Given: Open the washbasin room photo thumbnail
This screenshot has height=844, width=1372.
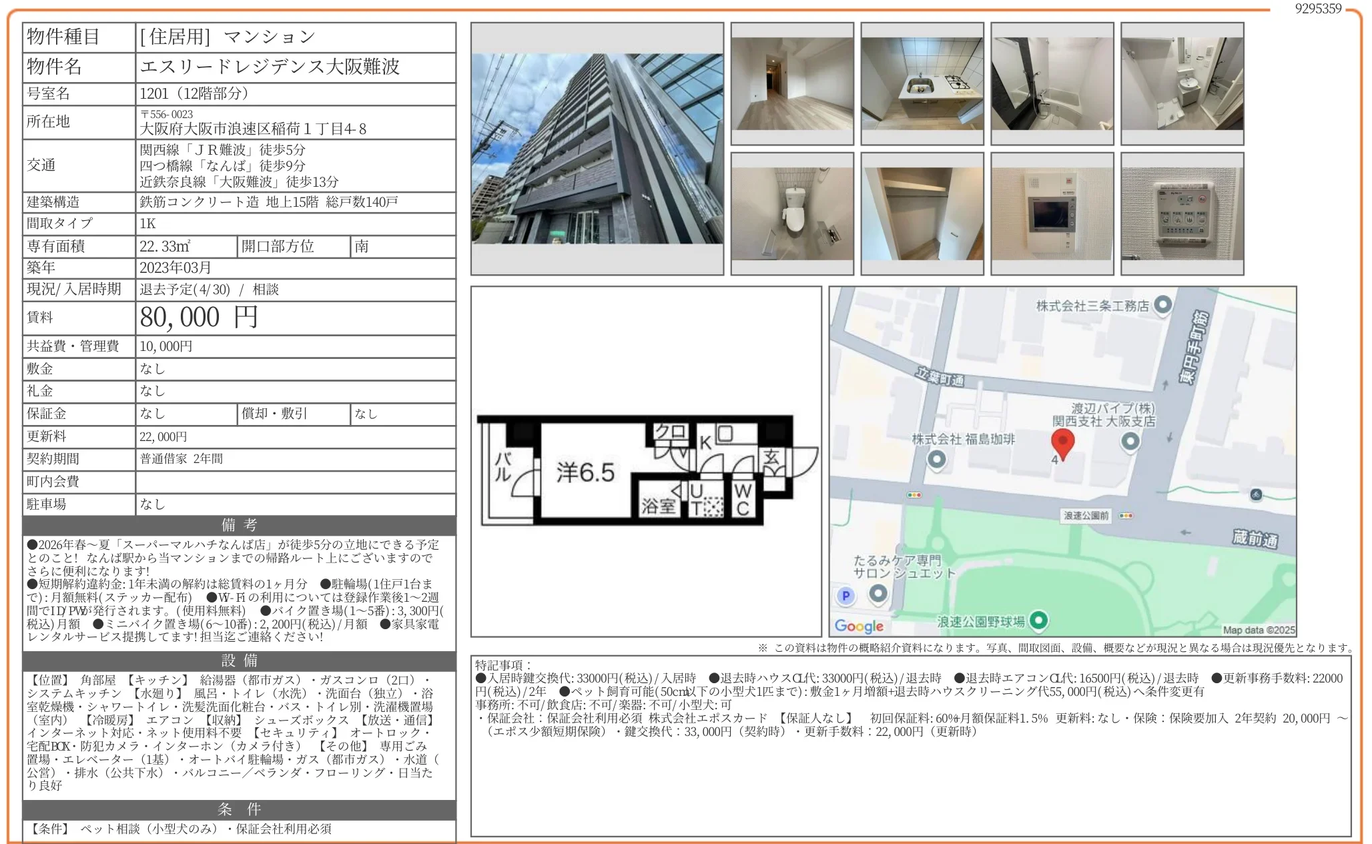Looking at the screenshot, I should click(1182, 84).
